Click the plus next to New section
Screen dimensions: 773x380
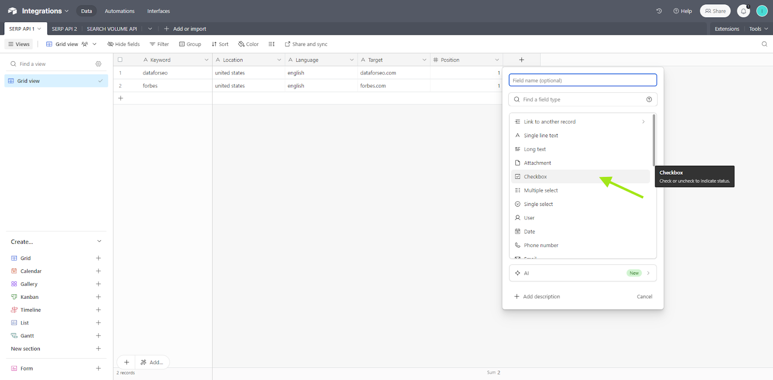pyautogui.click(x=99, y=349)
